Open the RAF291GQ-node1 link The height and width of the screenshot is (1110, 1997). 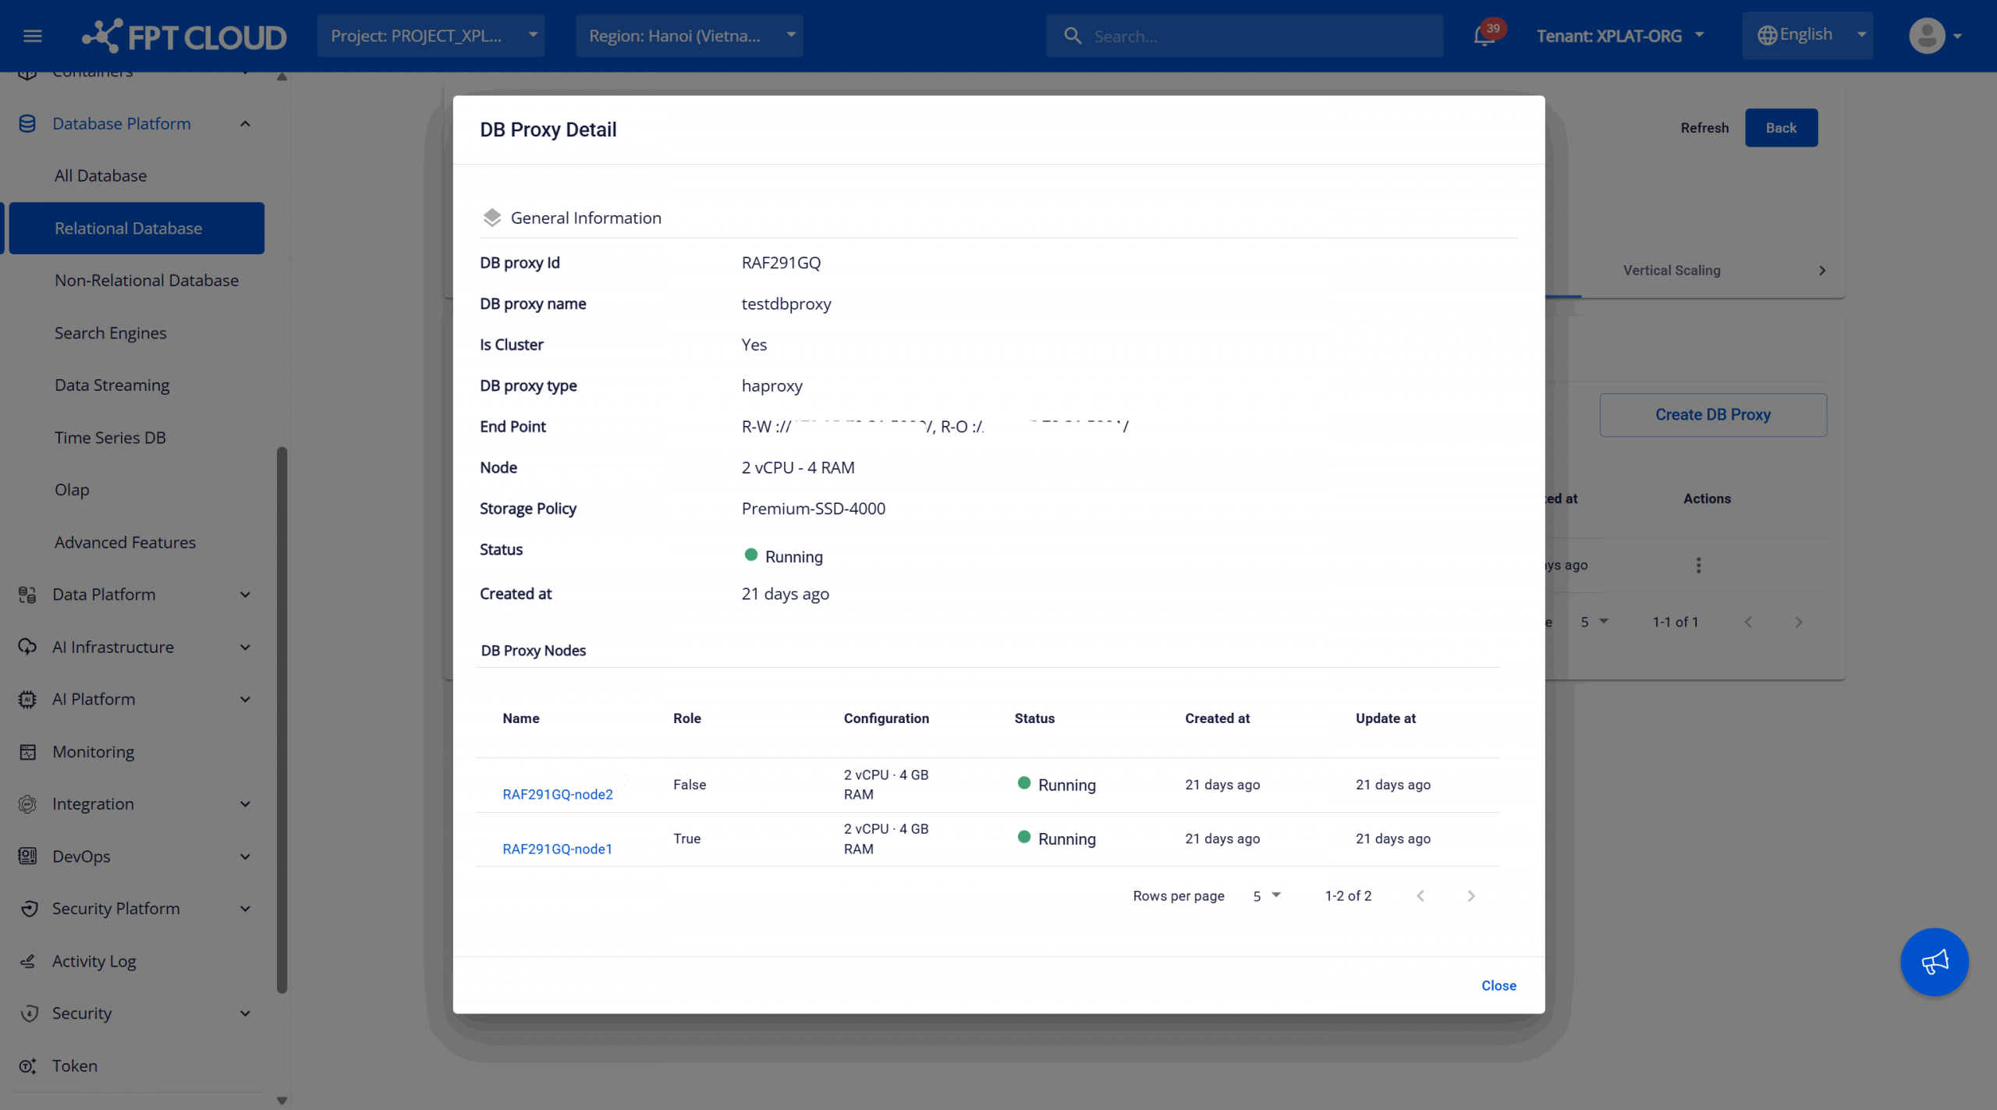(557, 849)
